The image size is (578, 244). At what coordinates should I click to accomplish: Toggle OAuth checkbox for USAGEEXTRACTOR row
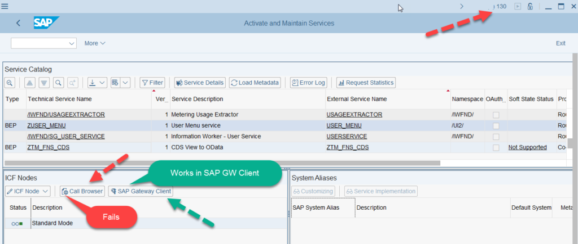pos(496,115)
